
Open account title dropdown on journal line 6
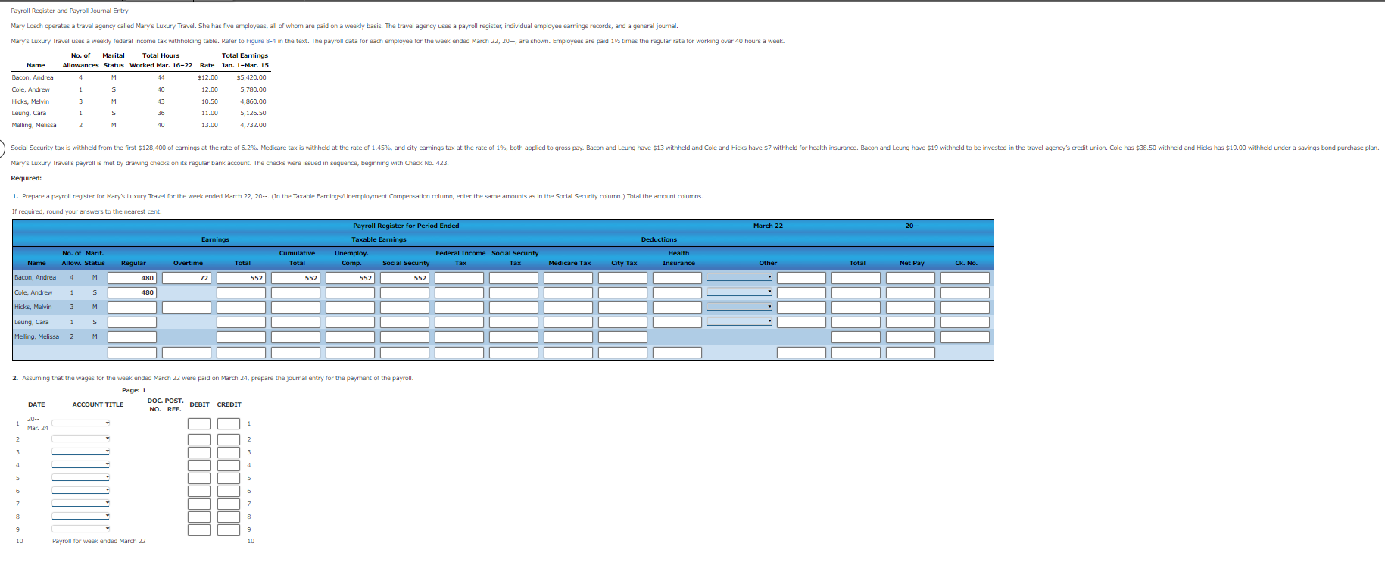(80, 490)
